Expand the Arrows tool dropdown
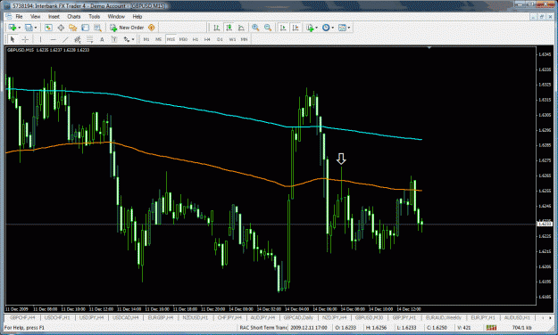Viewport: 558px width, 335px height. [133, 39]
